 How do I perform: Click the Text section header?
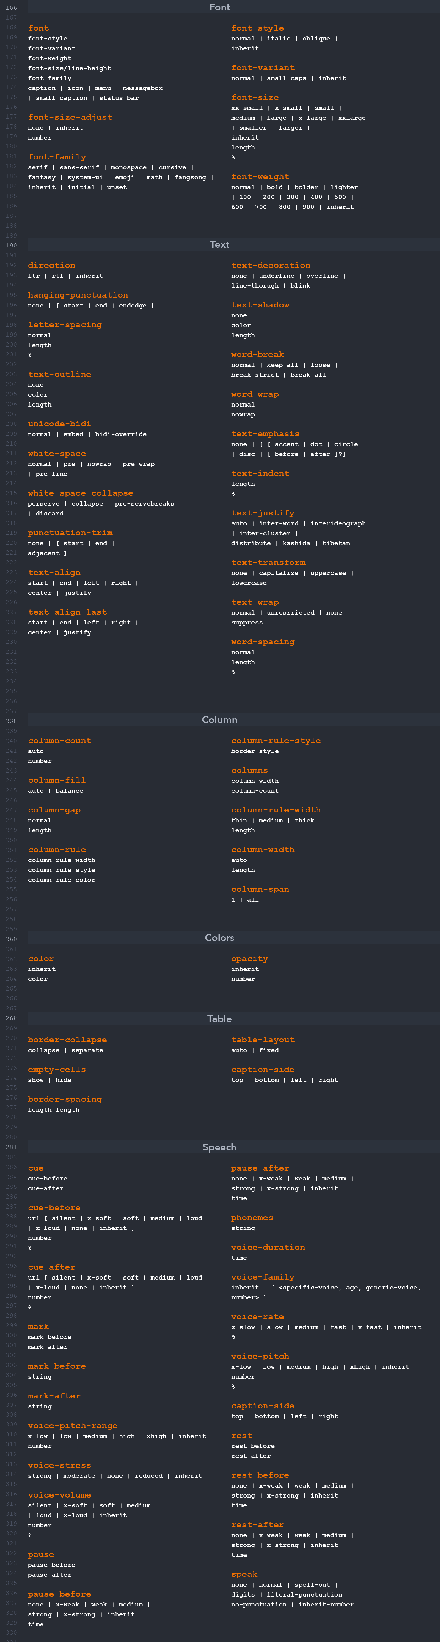[220, 244]
